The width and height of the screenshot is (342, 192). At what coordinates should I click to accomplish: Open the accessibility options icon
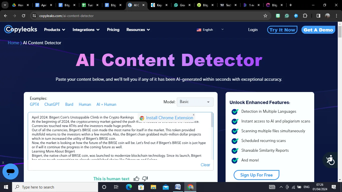click(330, 160)
